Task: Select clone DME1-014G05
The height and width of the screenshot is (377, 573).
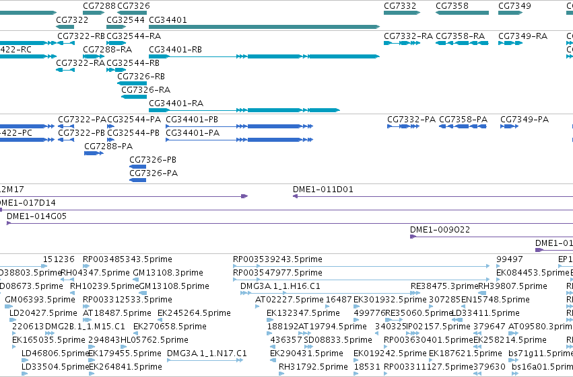Action: (290, 223)
